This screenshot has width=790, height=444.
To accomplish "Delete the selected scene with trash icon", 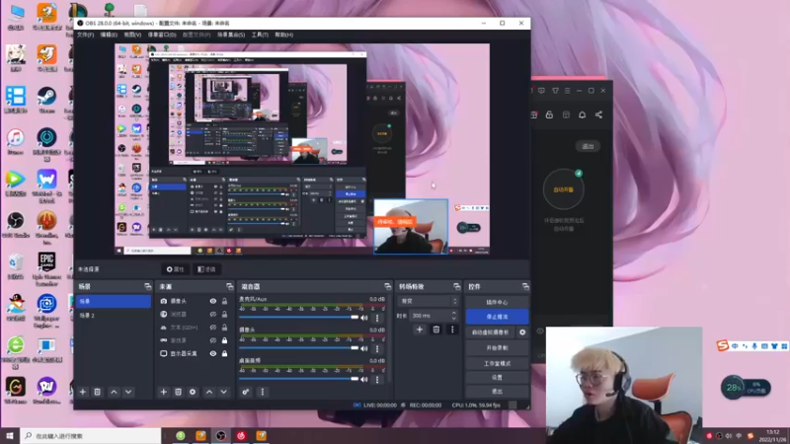I will pos(97,392).
